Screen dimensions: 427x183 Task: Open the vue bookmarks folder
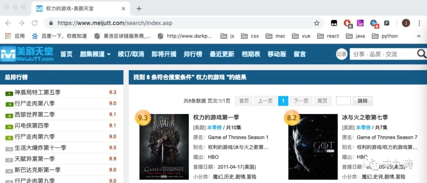tap(301, 36)
